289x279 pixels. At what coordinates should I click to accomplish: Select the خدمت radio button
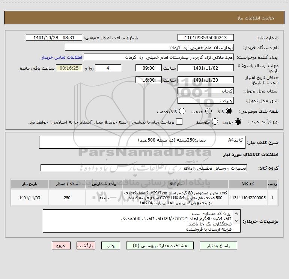coord(208,111)
